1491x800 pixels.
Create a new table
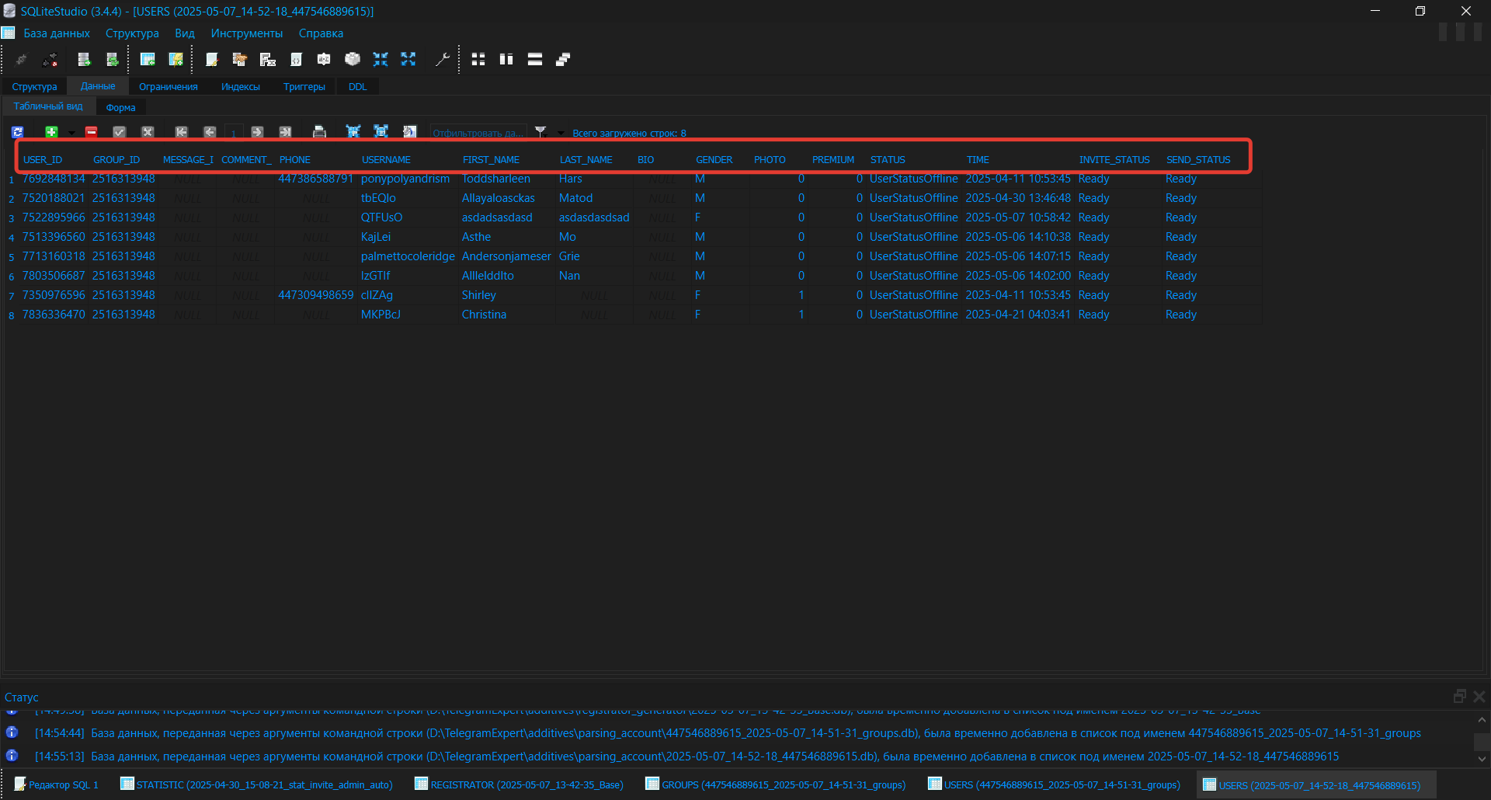click(x=147, y=59)
